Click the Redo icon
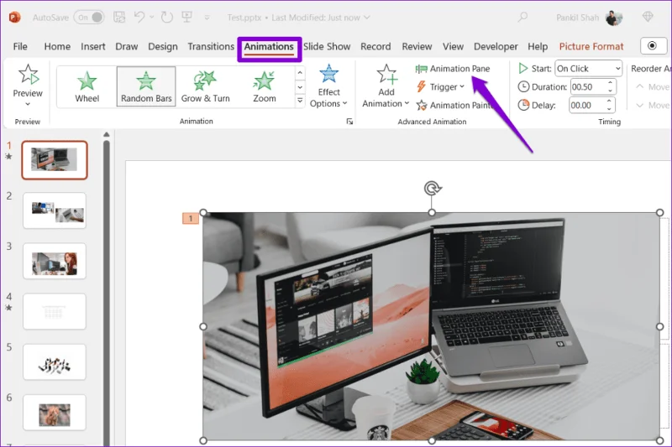The height and width of the screenshot is (447, 672). coord(166,18)
